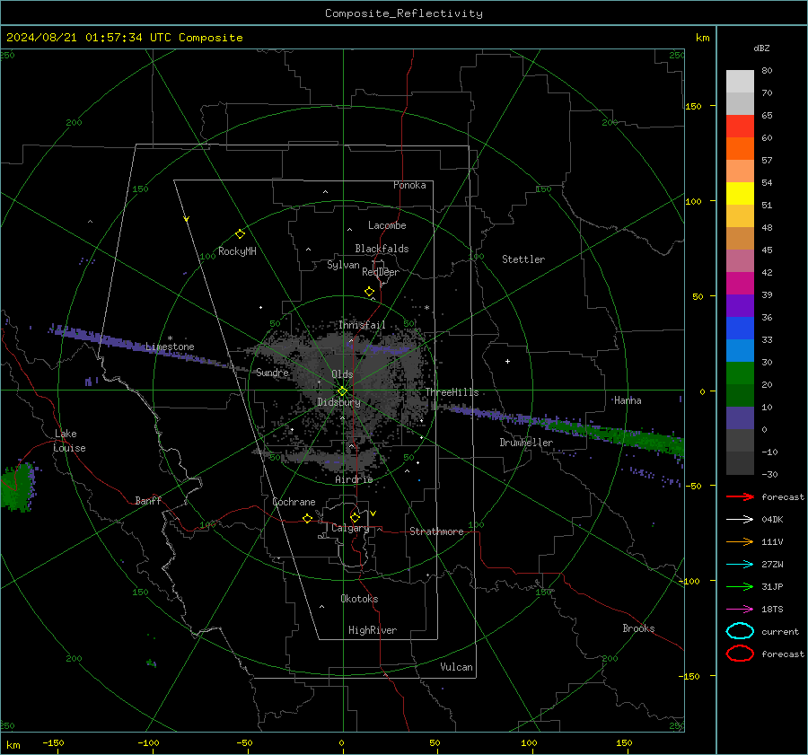Screen dimensions: 808x755
Task: Click the green radar echo near Lake Louise
Action: pyautogui.click(x=17, y=487)
